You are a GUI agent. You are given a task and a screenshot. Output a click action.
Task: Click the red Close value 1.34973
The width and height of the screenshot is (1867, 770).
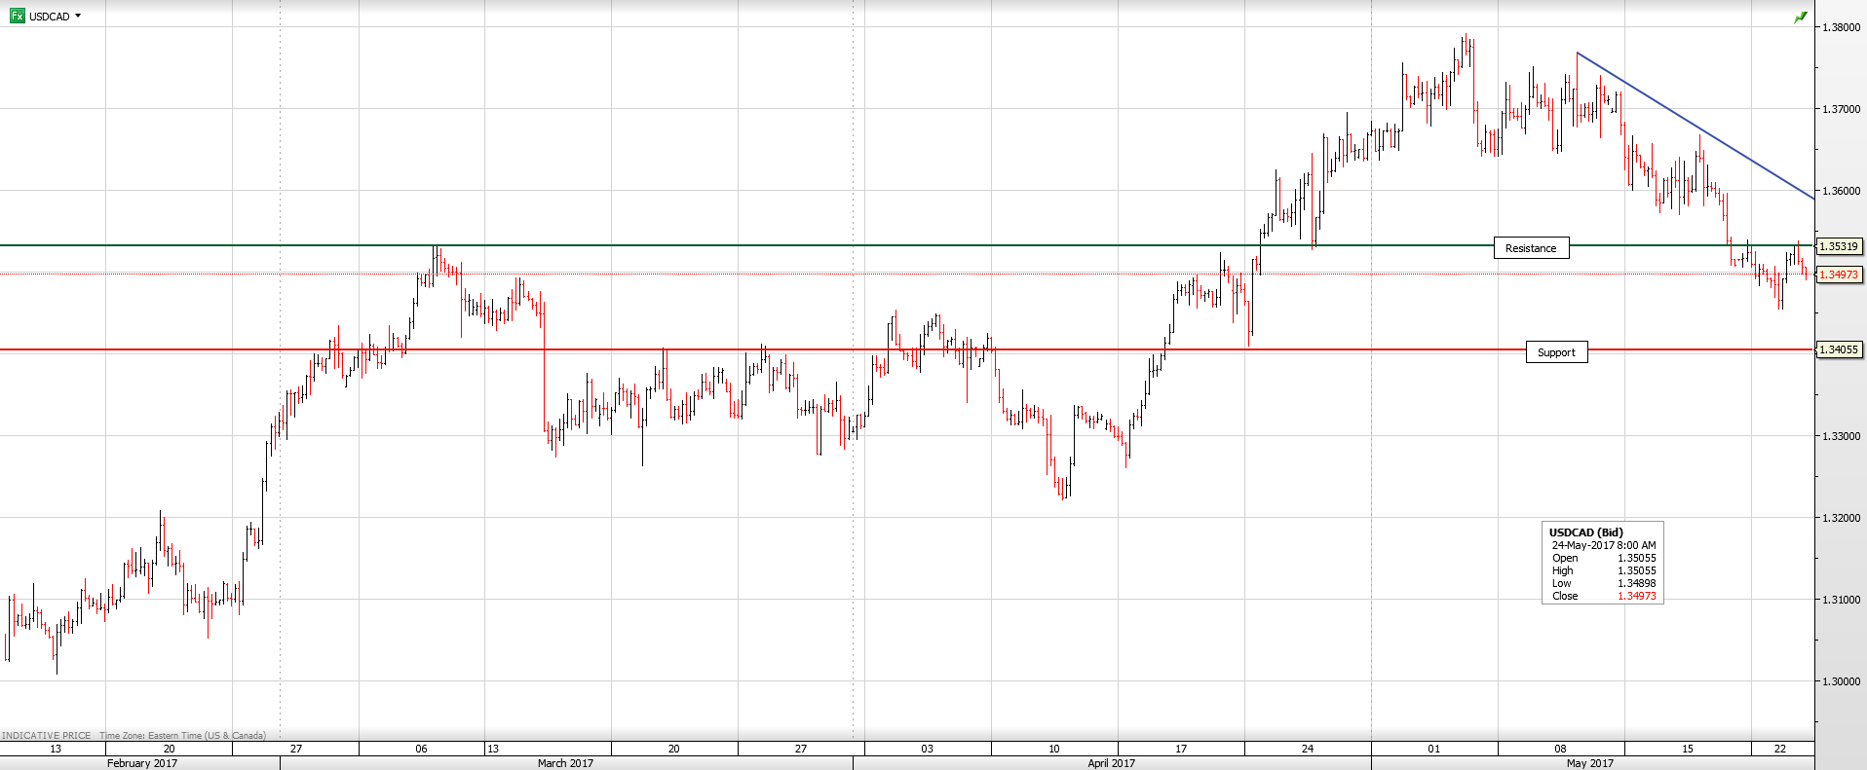(1636, 596)
